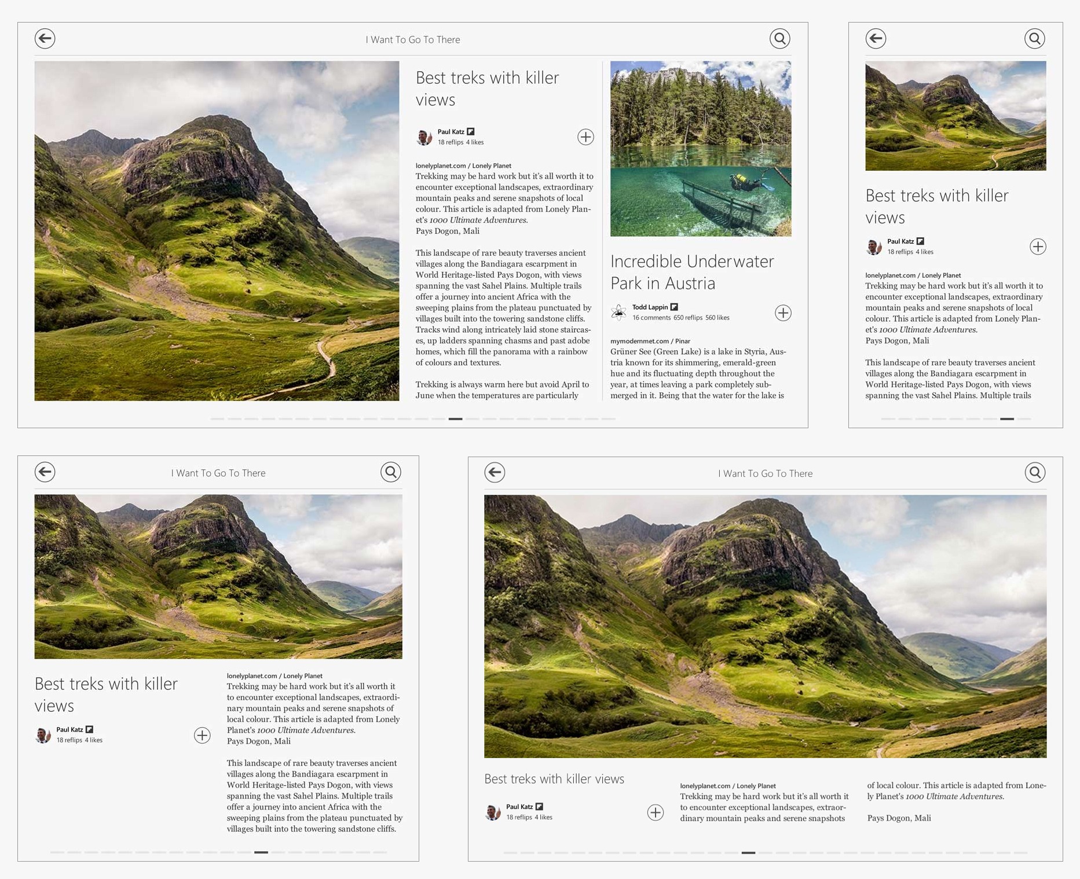Image resolution: width=1080 pixels, height=879 pixels.
Task: Click the lonelyplanet.com source in wide single-article layout
Action: coord(728,786)
